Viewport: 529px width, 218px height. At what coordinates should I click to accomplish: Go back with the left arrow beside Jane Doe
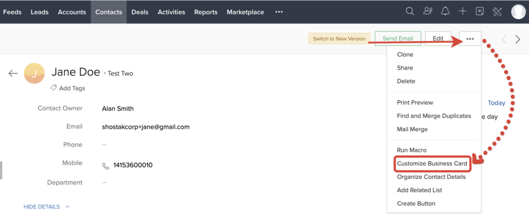click(x=13, y=73)
